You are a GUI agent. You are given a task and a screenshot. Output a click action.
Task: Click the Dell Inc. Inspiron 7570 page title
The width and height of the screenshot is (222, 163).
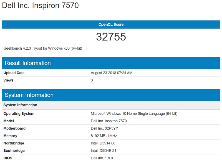(40, 5)
